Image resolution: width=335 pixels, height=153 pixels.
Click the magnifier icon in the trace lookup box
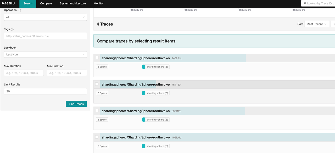[x=305, y=3]
